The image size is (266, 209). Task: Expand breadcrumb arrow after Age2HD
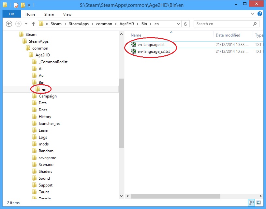pos(138,24)
